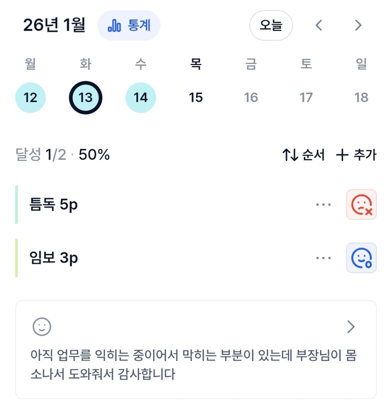Select date 15 on the calendar
This screenshot has height=405, width=392.
(196, 98)
